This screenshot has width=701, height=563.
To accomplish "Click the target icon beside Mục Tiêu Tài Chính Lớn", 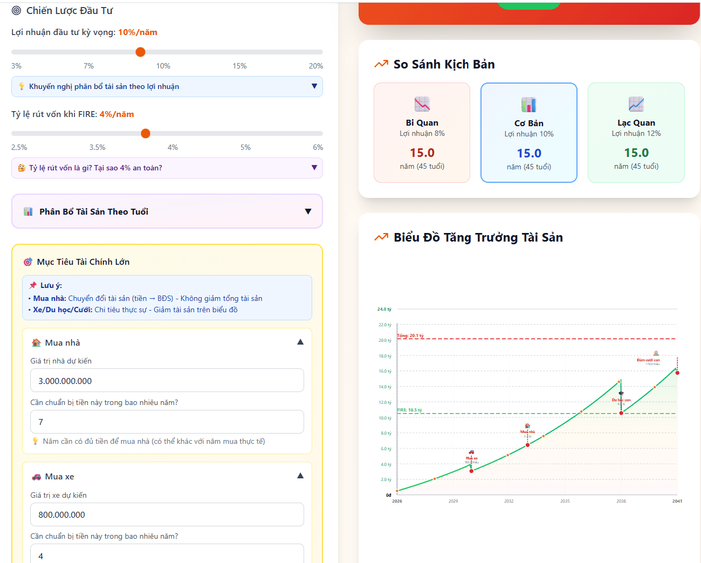I will point(28,262).
